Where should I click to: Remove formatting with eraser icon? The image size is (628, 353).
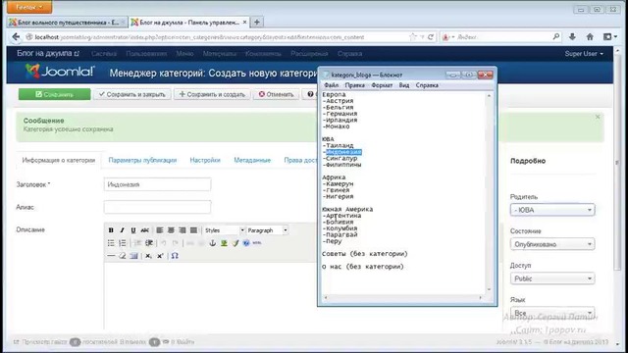tap(122, 256)
